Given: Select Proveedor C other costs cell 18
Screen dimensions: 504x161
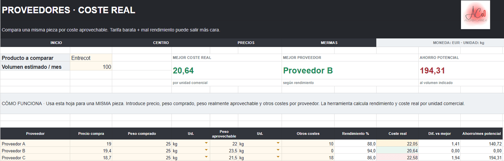Looking at the screenshot, I should (308, 158).
